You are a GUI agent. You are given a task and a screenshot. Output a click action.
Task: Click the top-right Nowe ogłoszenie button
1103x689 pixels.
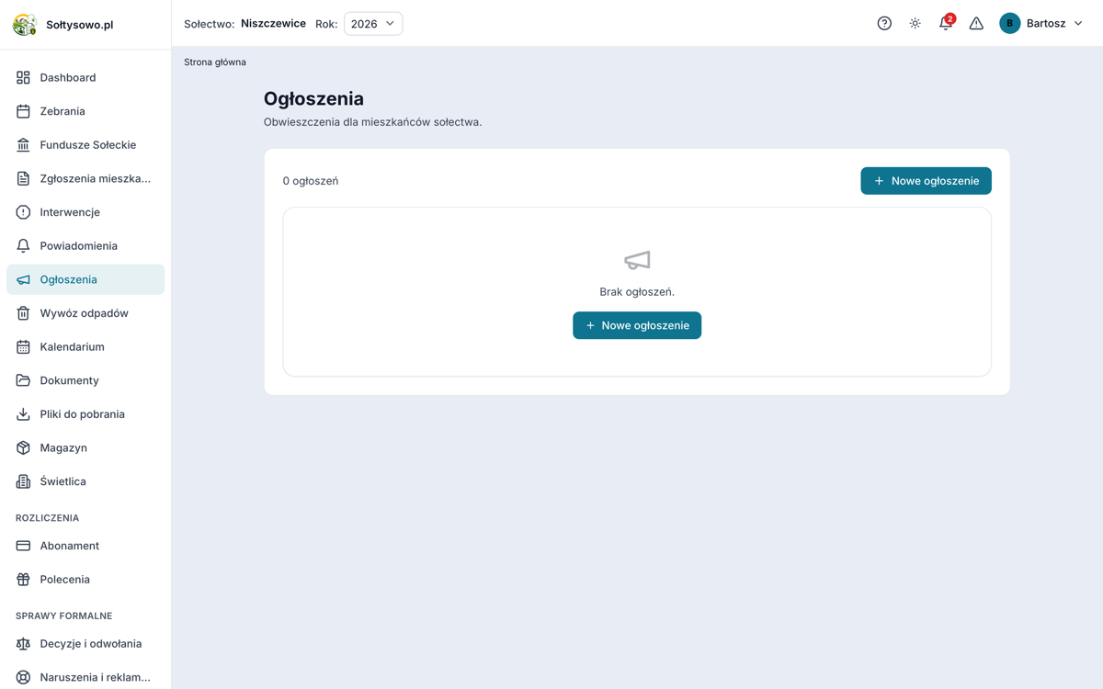point(926,181)
